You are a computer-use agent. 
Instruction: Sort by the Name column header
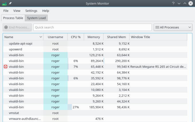coord(23,37)
